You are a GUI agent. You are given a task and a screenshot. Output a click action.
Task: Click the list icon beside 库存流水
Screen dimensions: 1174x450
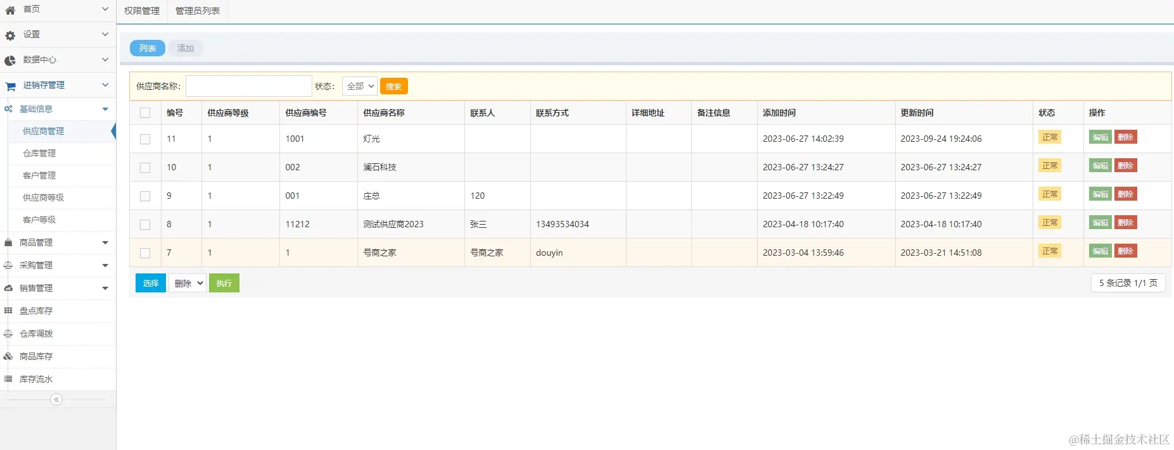pyautogui.click(x=8, y=379)
